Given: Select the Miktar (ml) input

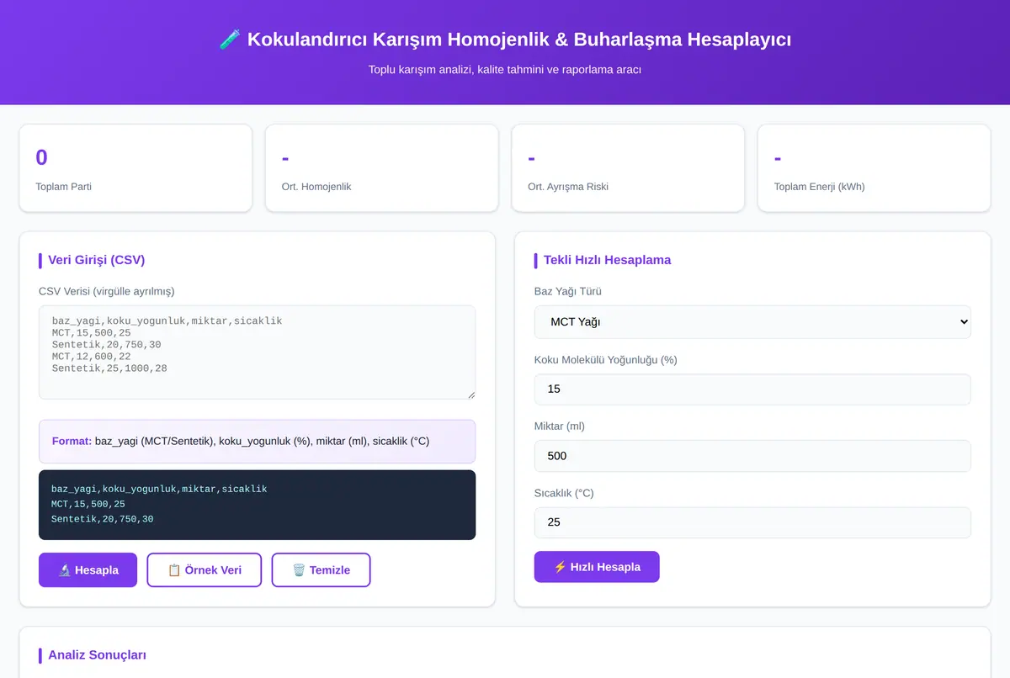Looking at the screenshot, I should 752,456.
